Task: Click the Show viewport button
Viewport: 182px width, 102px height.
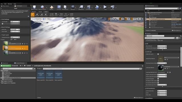Action: [49, 19]
